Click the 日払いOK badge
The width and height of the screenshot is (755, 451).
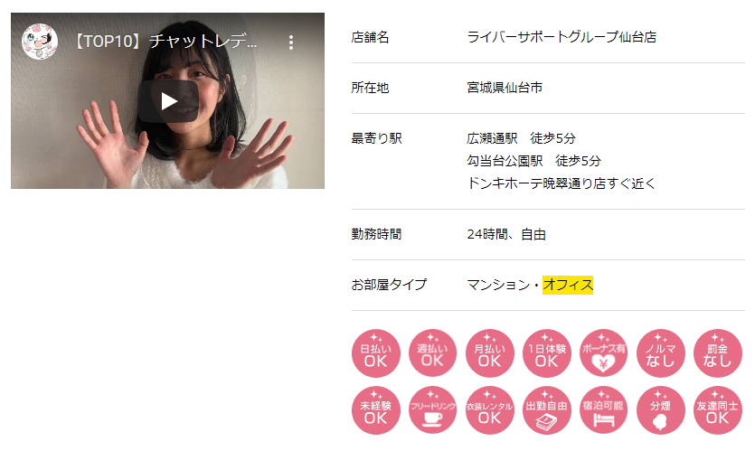pos(375,353)
